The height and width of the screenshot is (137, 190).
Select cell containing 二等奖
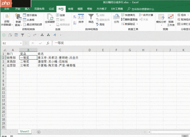point(28,61)
